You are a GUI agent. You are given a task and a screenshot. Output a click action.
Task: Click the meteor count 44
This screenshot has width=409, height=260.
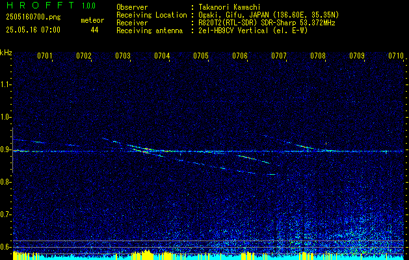(94, 30)
